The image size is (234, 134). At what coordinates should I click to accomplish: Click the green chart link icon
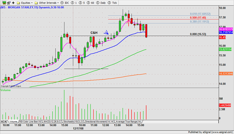tap(4, 3)
